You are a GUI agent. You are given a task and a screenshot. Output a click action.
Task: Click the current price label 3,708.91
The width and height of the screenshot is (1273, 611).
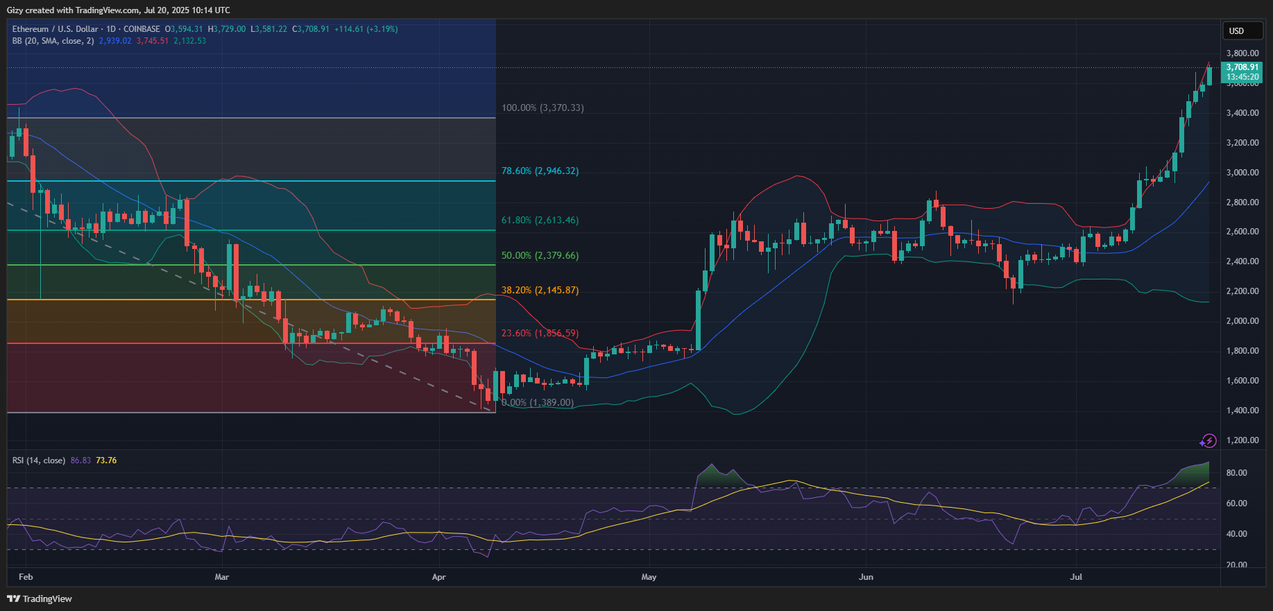click(x=1242, y=67)
